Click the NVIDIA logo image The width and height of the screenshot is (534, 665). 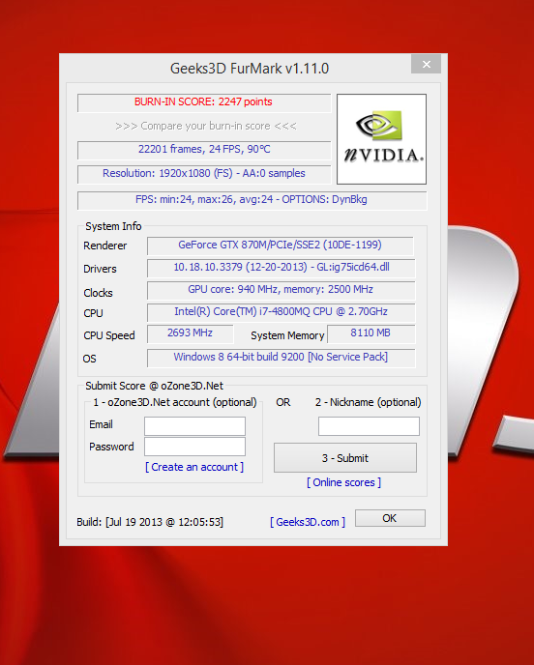(381, 139)
